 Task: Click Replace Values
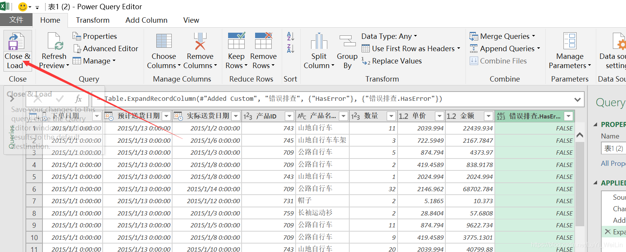(x=392, y=61)
